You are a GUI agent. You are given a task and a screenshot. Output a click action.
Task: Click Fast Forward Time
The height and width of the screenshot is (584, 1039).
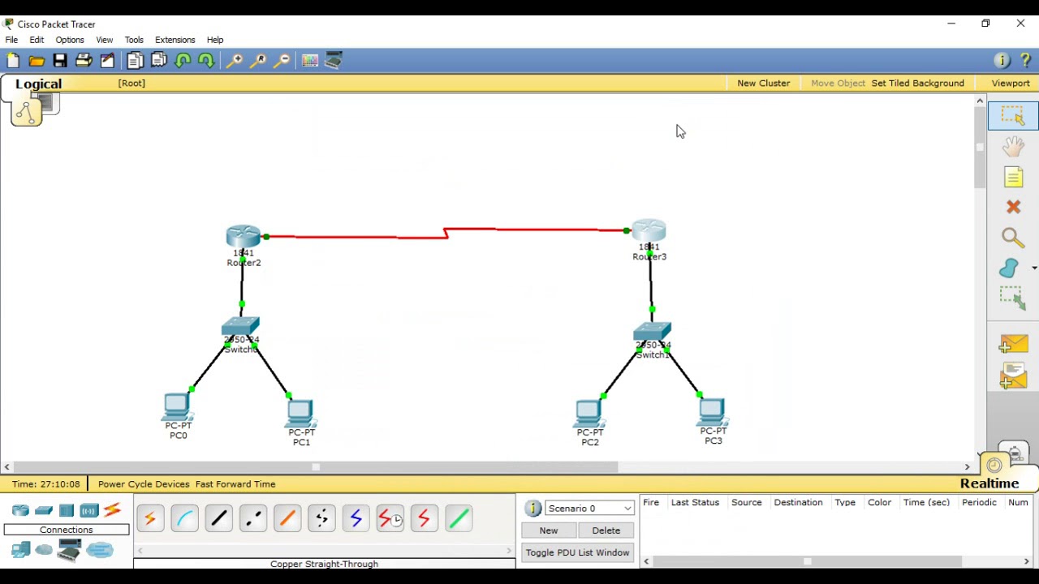(235, 484)
